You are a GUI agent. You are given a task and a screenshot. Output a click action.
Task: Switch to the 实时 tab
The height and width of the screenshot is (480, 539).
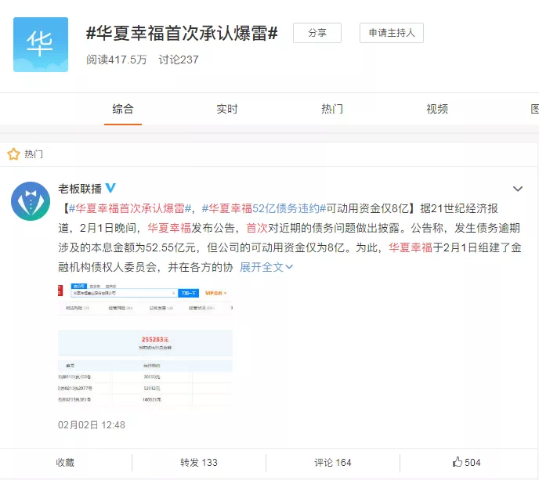coord(227,109)
